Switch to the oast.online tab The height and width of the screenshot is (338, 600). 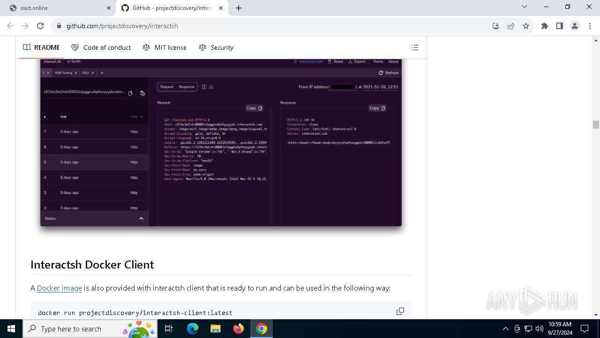[59, 8]
